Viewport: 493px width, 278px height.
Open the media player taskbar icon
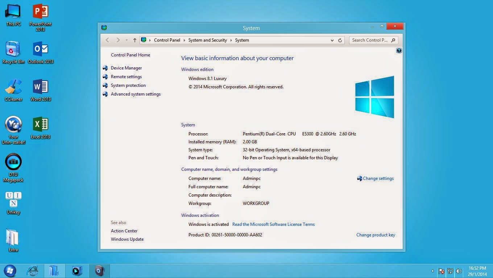[x=77, y=271]
